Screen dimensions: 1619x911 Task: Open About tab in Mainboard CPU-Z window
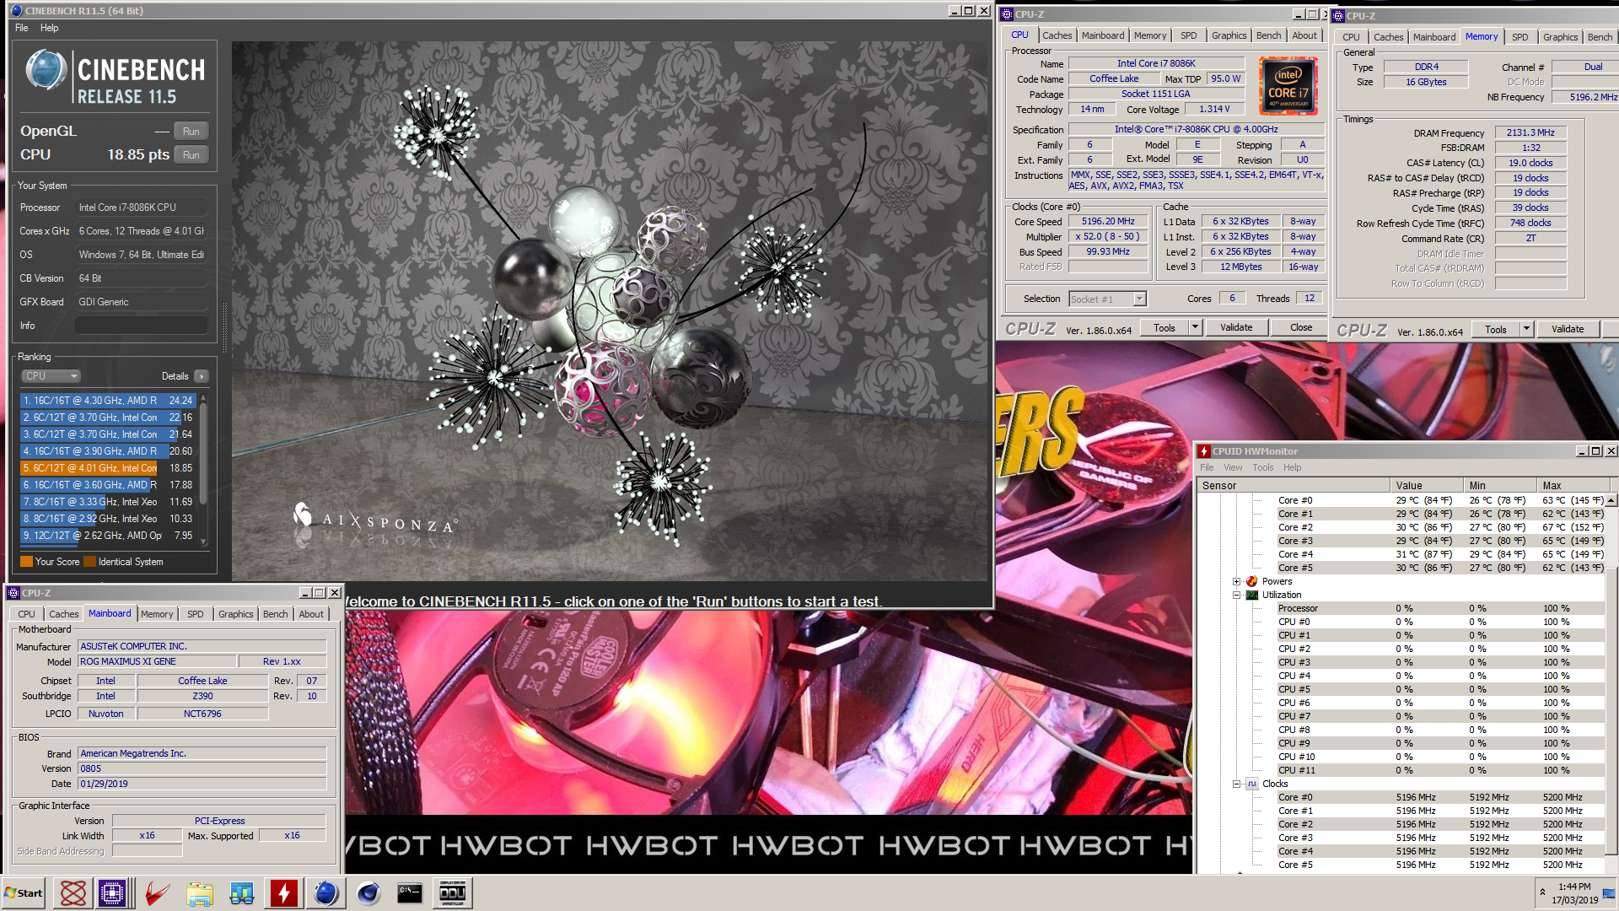pyautogui.click(x=311, y=614)
